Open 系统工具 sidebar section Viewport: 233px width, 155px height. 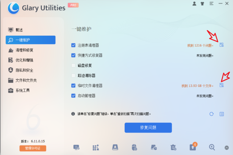(x=30, y=90)
